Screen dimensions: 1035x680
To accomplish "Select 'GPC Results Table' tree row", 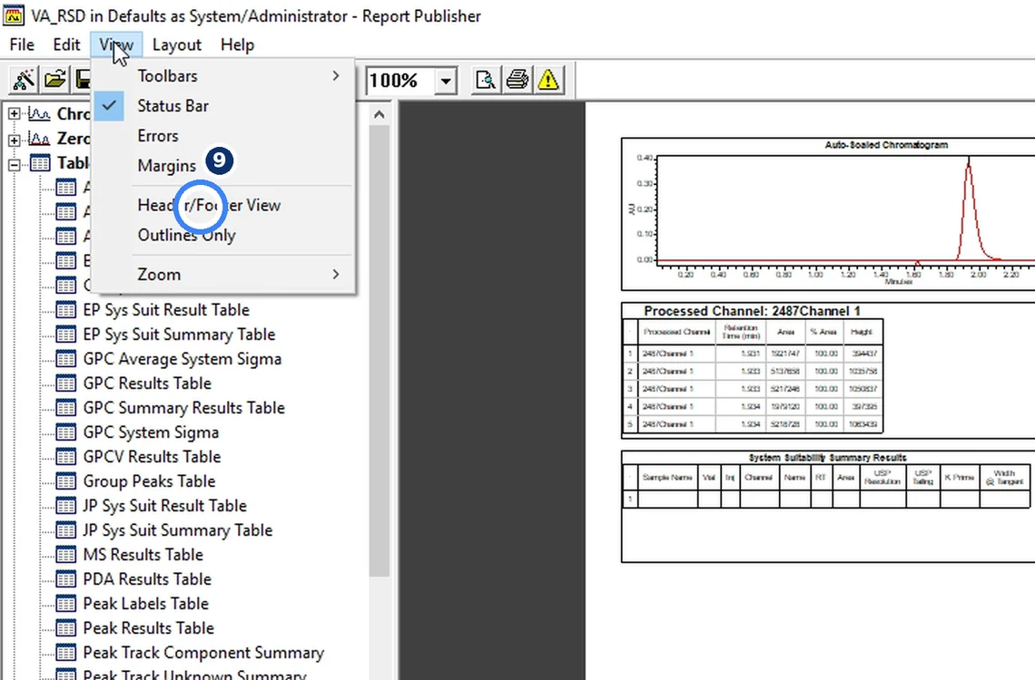I will (x=146, y=383).
